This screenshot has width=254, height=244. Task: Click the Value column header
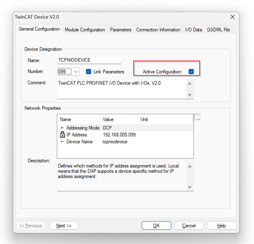119,119
